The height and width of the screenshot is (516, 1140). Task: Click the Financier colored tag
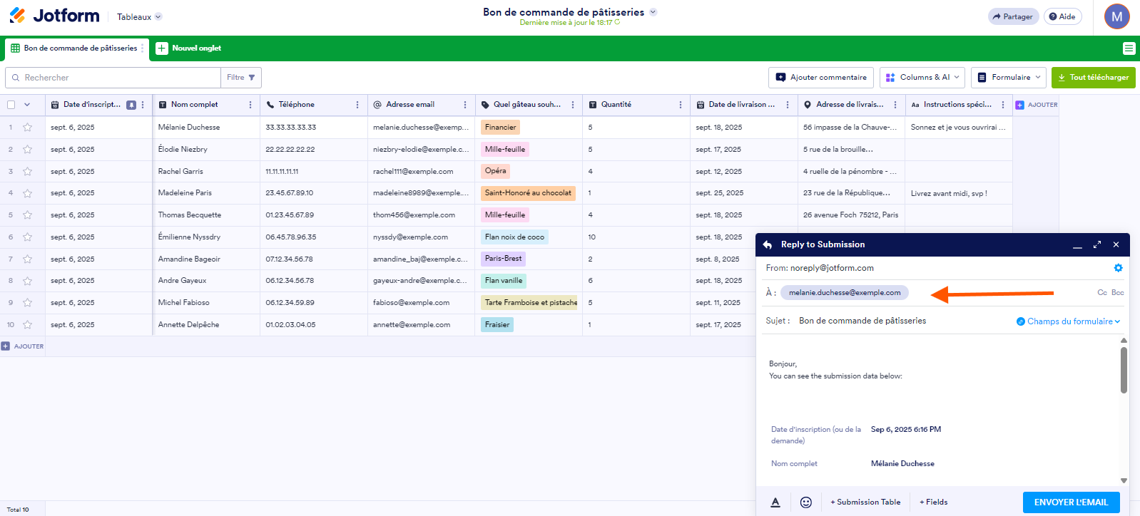pyautogui.click(x=500, y=128)
